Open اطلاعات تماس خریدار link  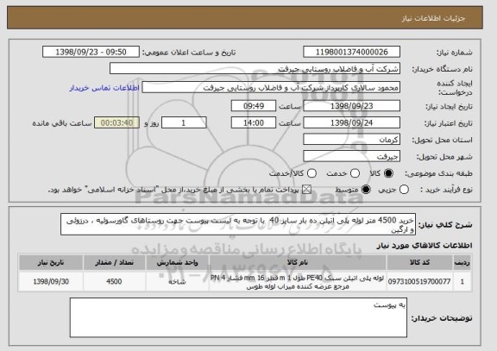pos(104,88)
